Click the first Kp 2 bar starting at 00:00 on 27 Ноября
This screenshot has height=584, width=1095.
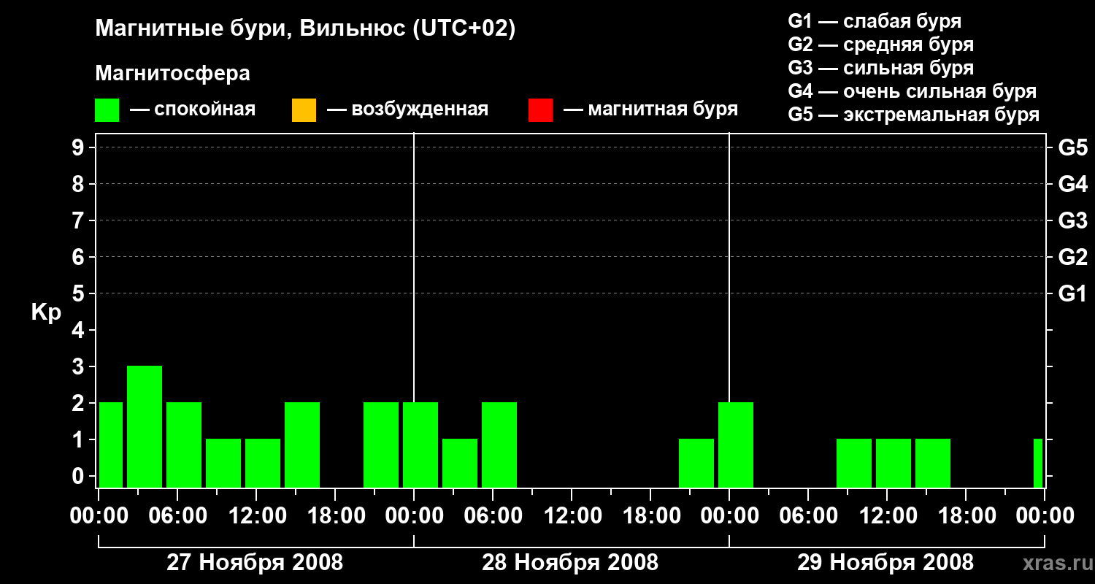(111, 445)
